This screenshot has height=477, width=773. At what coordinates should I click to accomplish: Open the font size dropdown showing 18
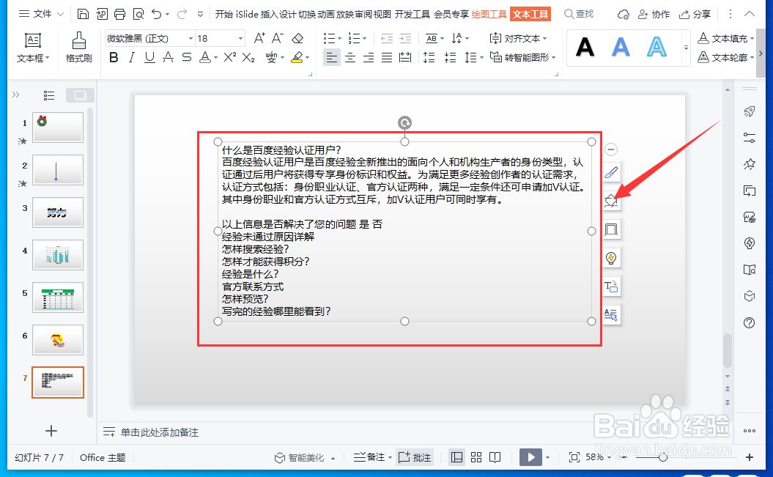click(240, 38)
